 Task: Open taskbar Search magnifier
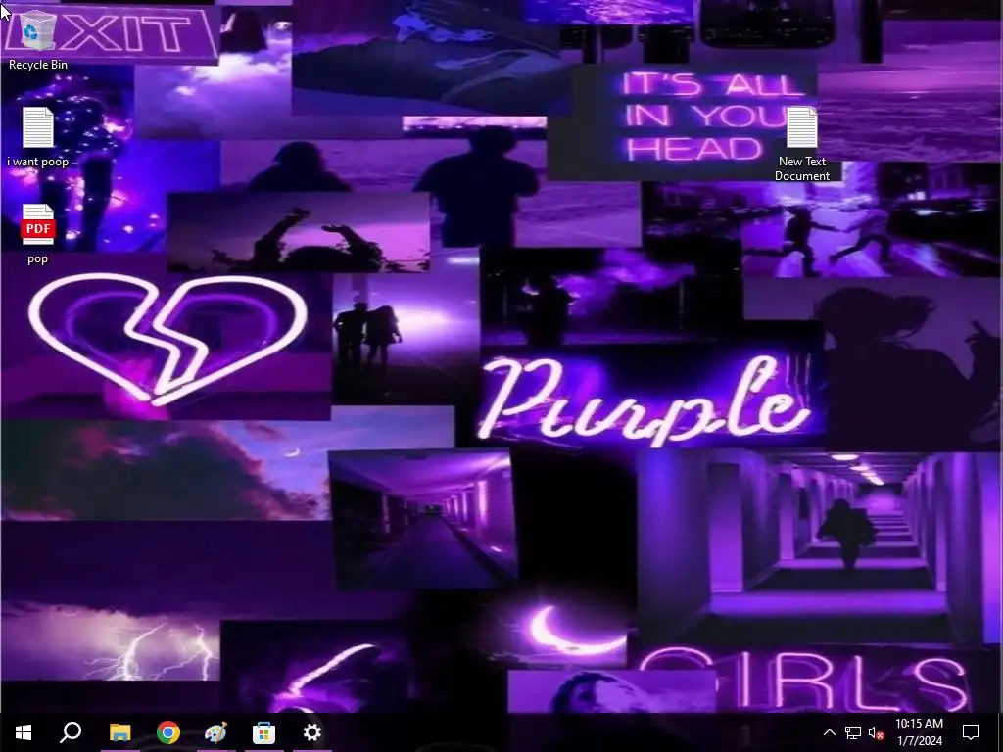[71, 732]
